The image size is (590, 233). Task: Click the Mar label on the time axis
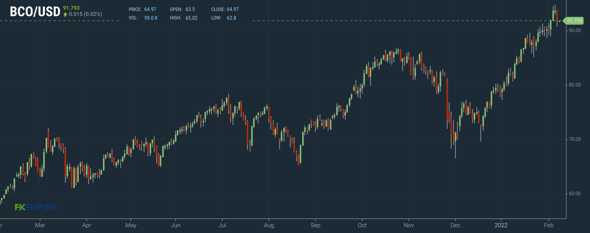point(40,225)
